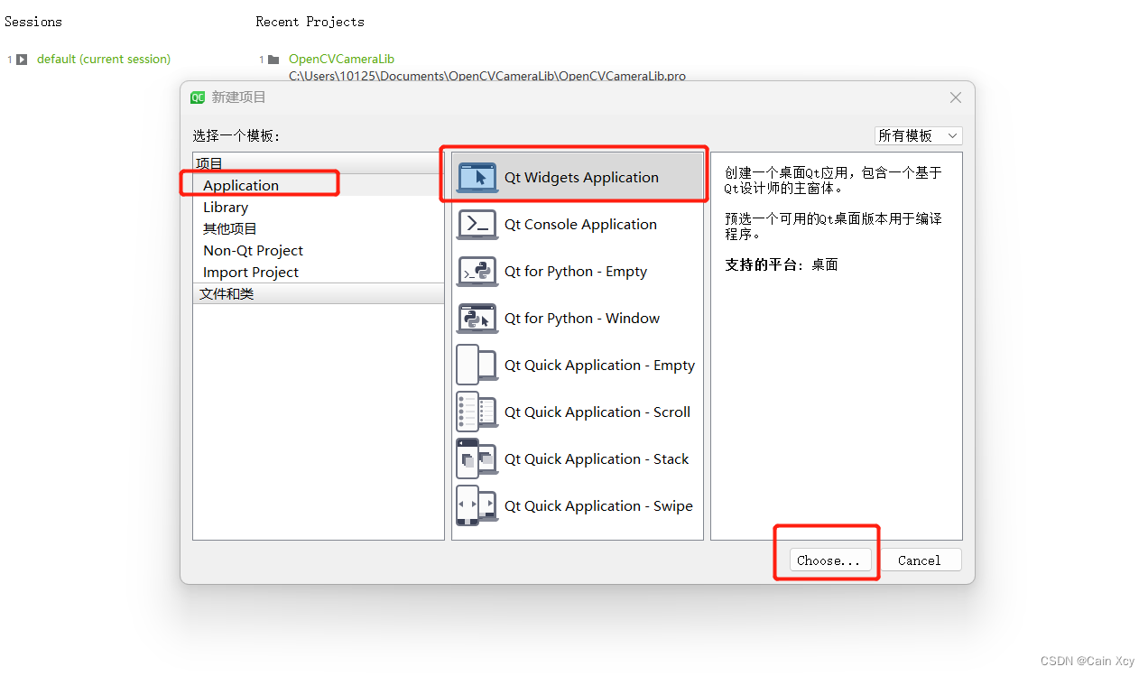Select the 其他项目 category
This screenshot has height=676, width=1148.
coord(319,228)
